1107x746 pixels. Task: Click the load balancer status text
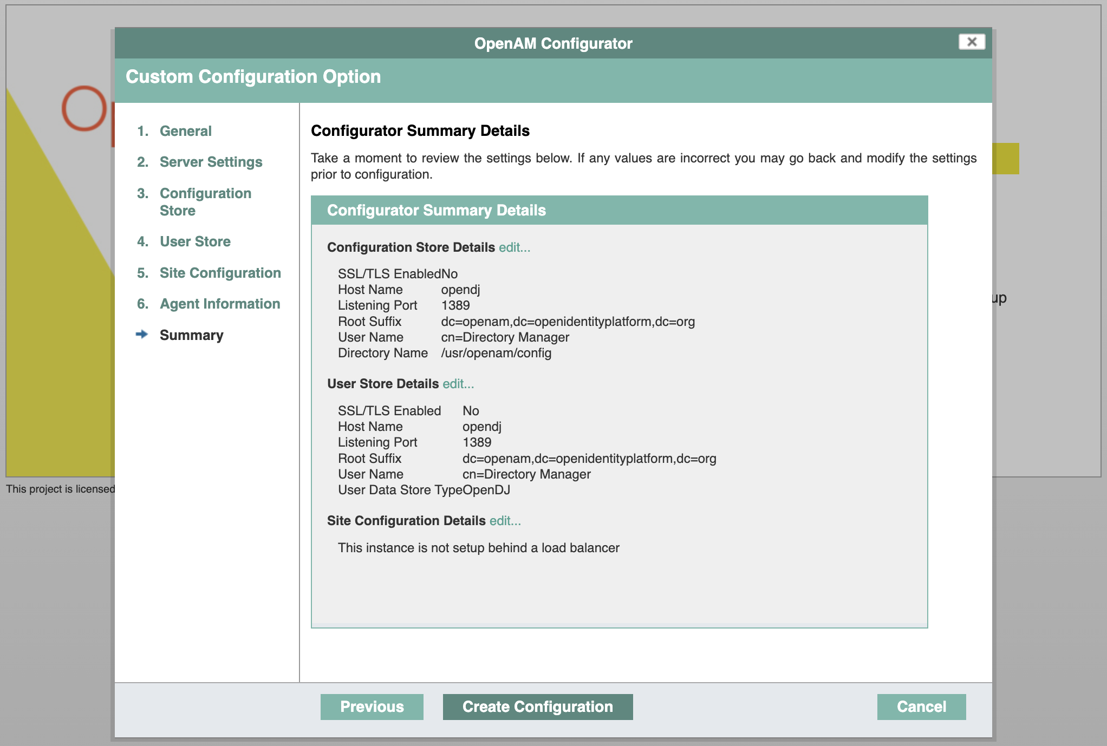coord(478,548)
